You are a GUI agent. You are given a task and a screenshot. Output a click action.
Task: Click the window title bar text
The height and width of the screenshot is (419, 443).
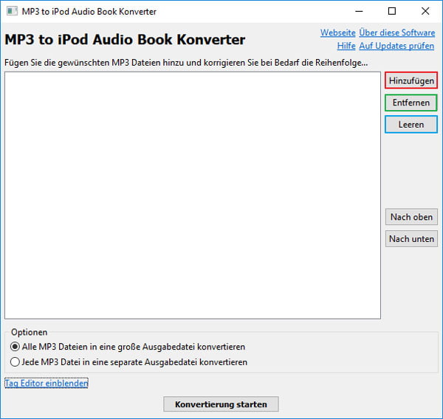point(89,12)
